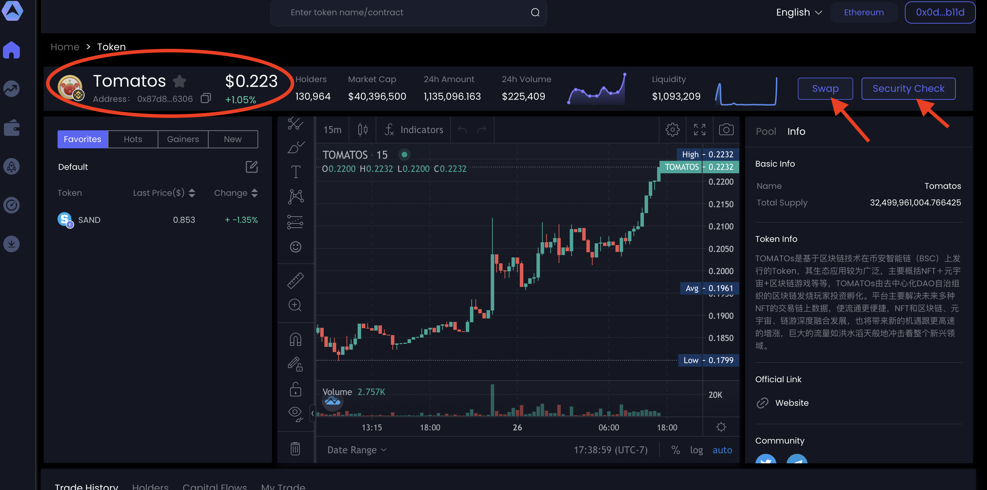Screen dimensions: 987x490
Task: Toggle log scale on chart
Action: pos(696,450)
